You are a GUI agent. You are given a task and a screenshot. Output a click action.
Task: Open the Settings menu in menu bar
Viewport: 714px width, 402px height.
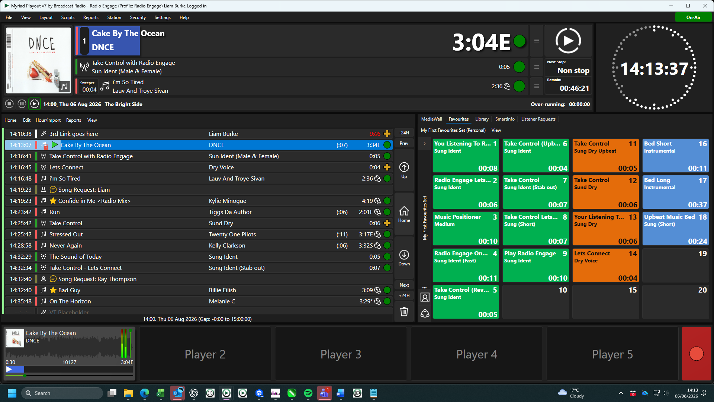(x=163, y=17)
